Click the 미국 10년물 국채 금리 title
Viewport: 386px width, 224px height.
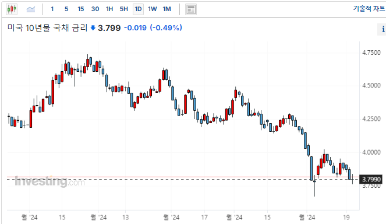[48, 27]
